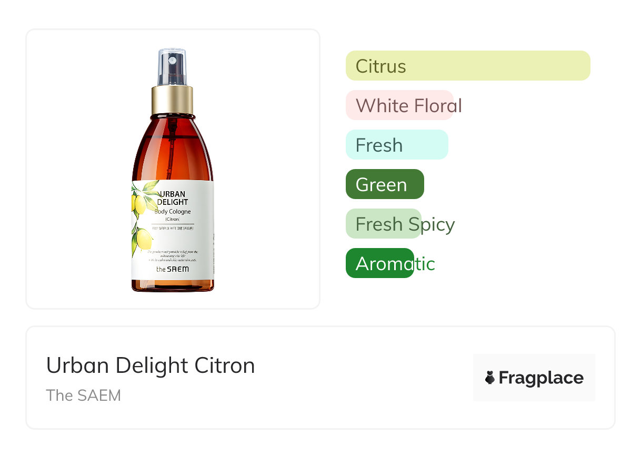Open the Urban Delight Citron title
This screenshot has width=641, height=455.
pos(151,365)
